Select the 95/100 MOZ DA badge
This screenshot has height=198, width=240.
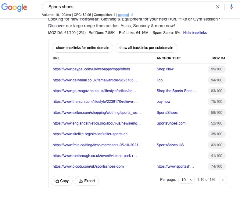pos(217,69)
